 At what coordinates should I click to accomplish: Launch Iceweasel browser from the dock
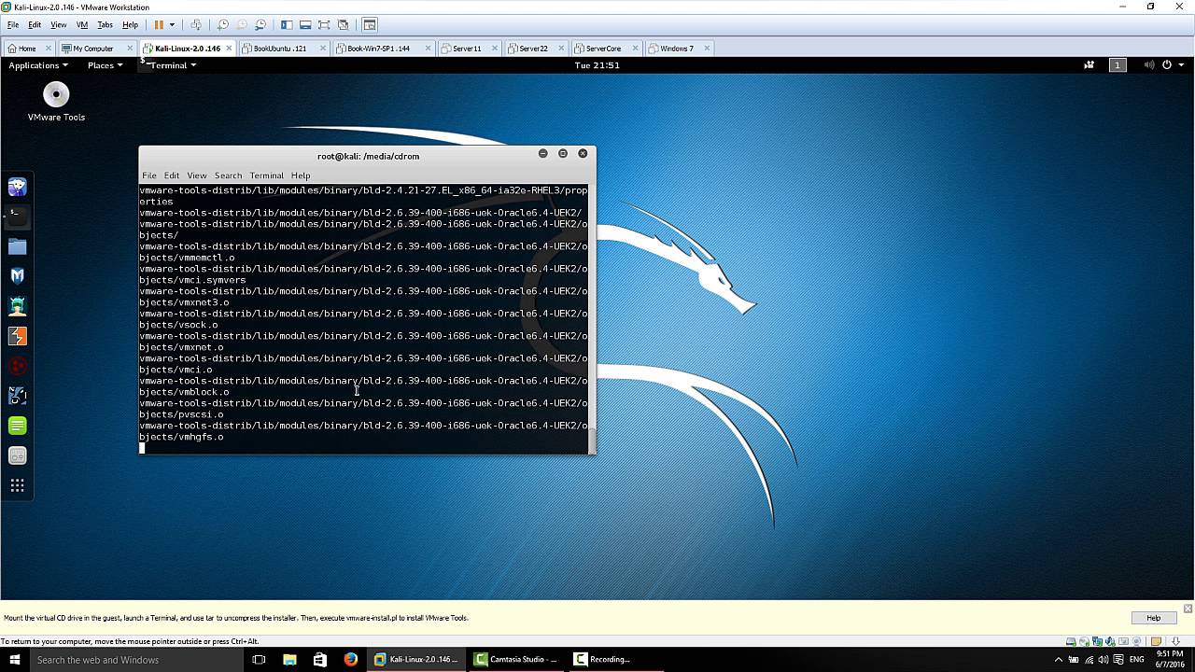pyautogui.click(x=17, y=187)
